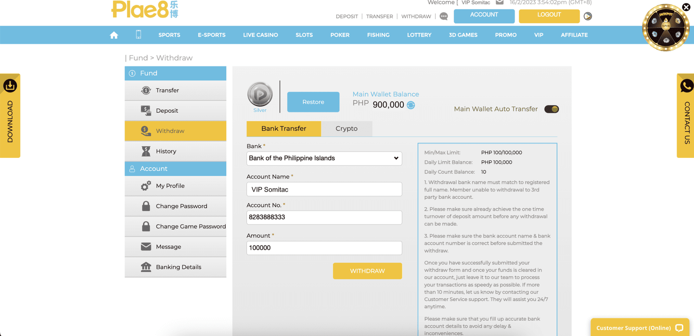Screen dimensions: 694x336
Task: Toggle Main Wallet Auto Transfer switch
Action: [x=552, y=109]
